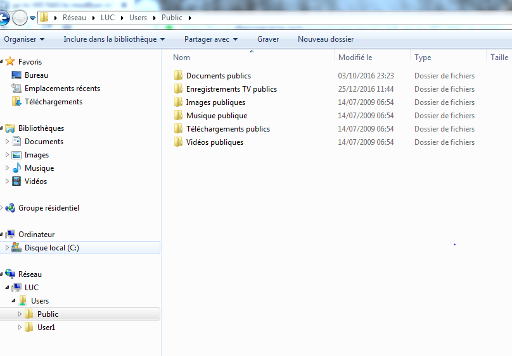
Task: Click the Bureau desktop icon in Favoris
Action: 16,75
